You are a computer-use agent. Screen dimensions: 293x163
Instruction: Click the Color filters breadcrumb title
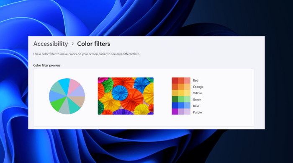[94, 44]
